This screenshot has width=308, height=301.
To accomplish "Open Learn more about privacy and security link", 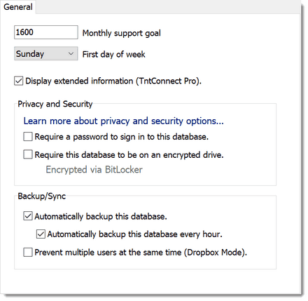I will (x=123, y=121).
